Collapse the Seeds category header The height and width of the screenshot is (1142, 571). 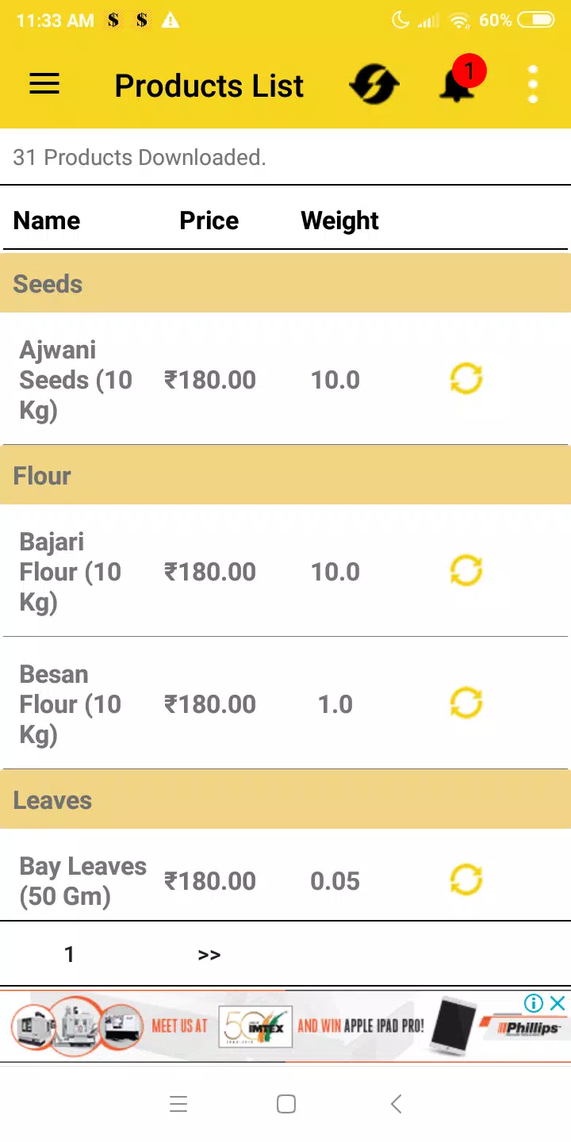click(285, 284)
